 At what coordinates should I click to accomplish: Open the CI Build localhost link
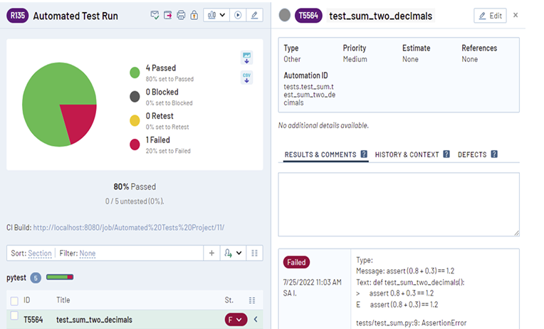coord(129,227)
